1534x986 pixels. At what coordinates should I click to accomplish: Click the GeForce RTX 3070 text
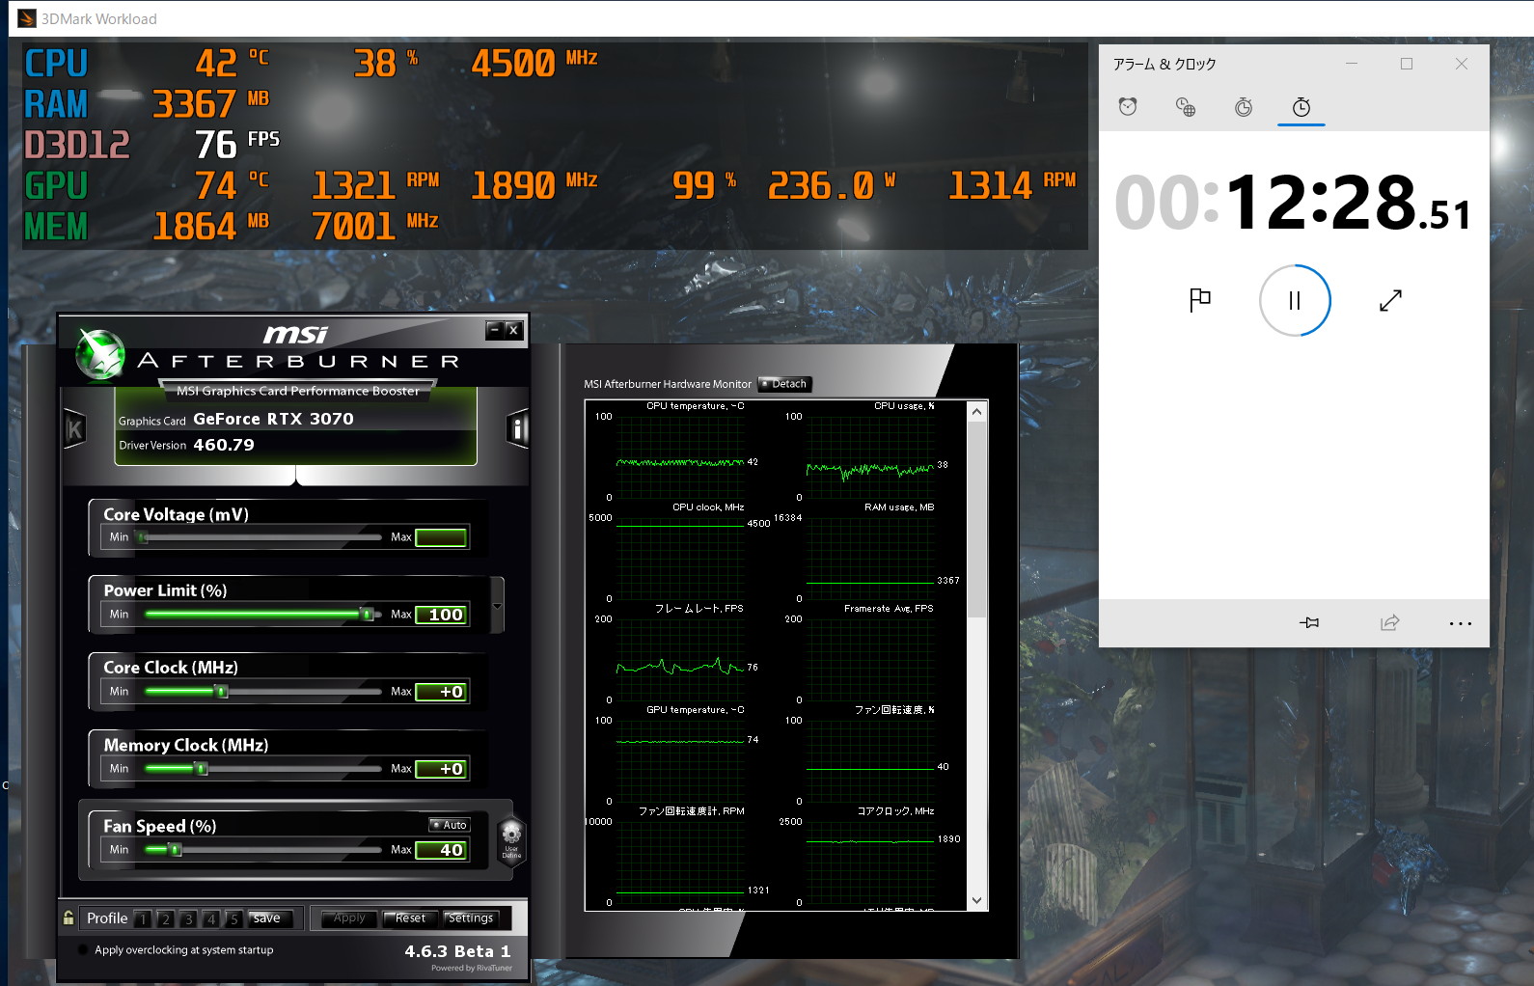click(x=273, y=419)
